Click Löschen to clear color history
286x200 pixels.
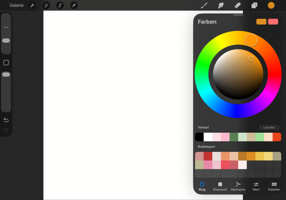(269, 128)
